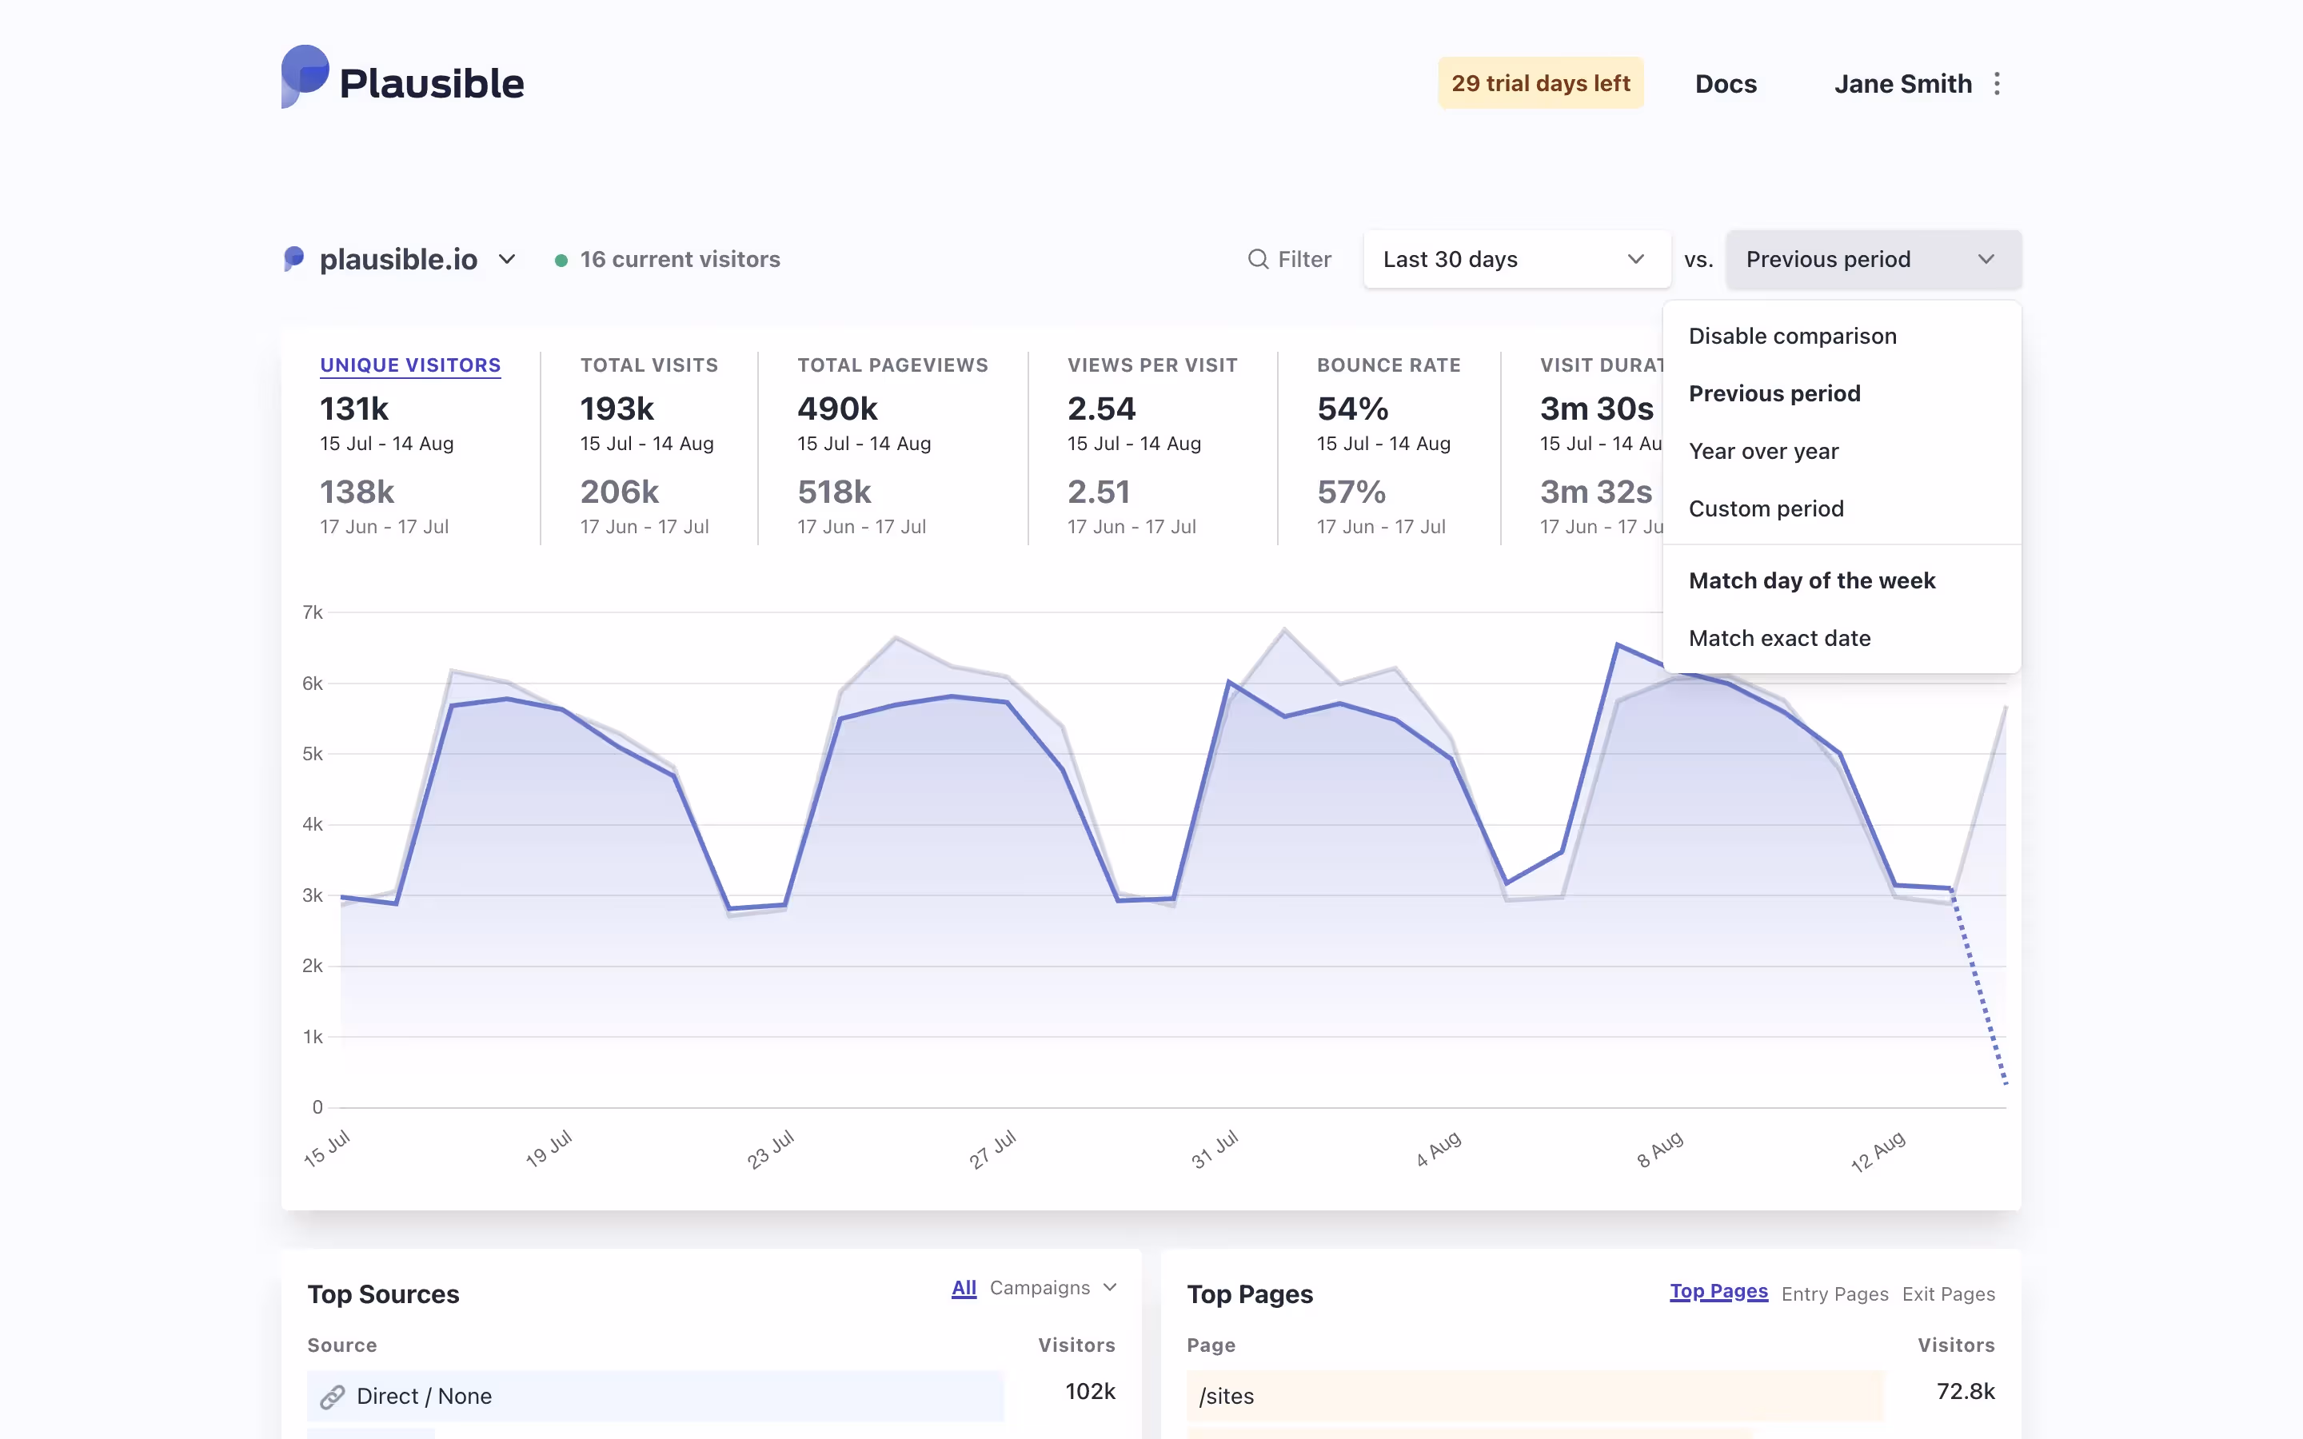Switch to the Entry Pages tab
The height and width of the screenshot is (1439, 2303).
(x=1834, y=1294)
